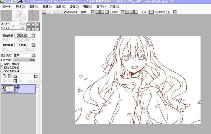Viewport: 211px width, 134px height.
Task: Open the 滤镜 menu
Action: pyautogui.click(x=74, y=6)
